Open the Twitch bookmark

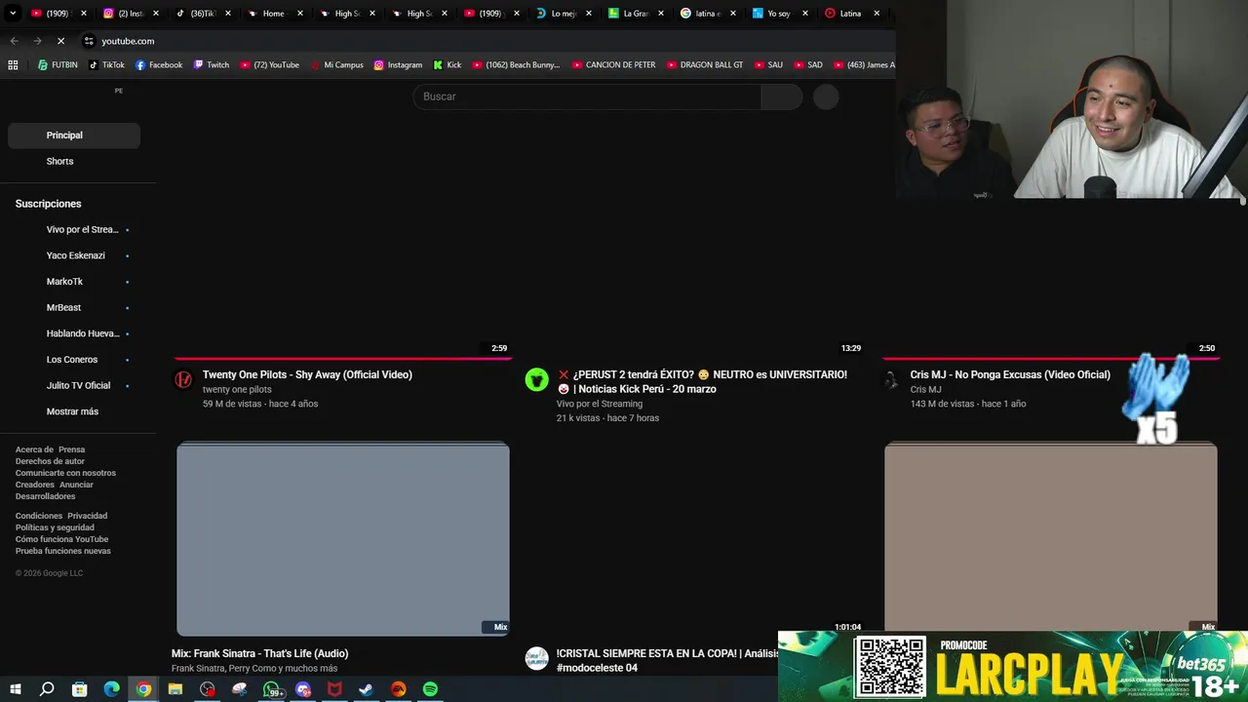click(x=212, y=65)
